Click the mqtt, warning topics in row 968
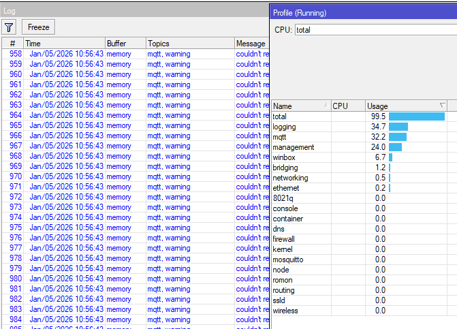This screenshot has height=329, width=457. pyautogui.click(x=169, y=156)
